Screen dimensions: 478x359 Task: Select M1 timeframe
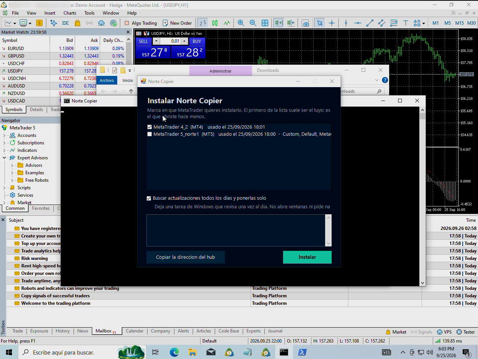[x=435, y=23]
